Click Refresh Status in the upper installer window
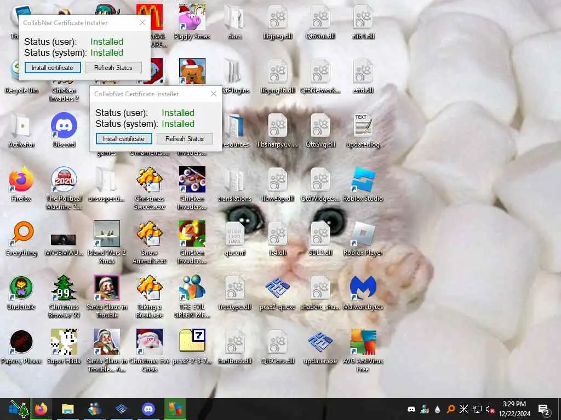The image size is (561, 420). (113, 67)
